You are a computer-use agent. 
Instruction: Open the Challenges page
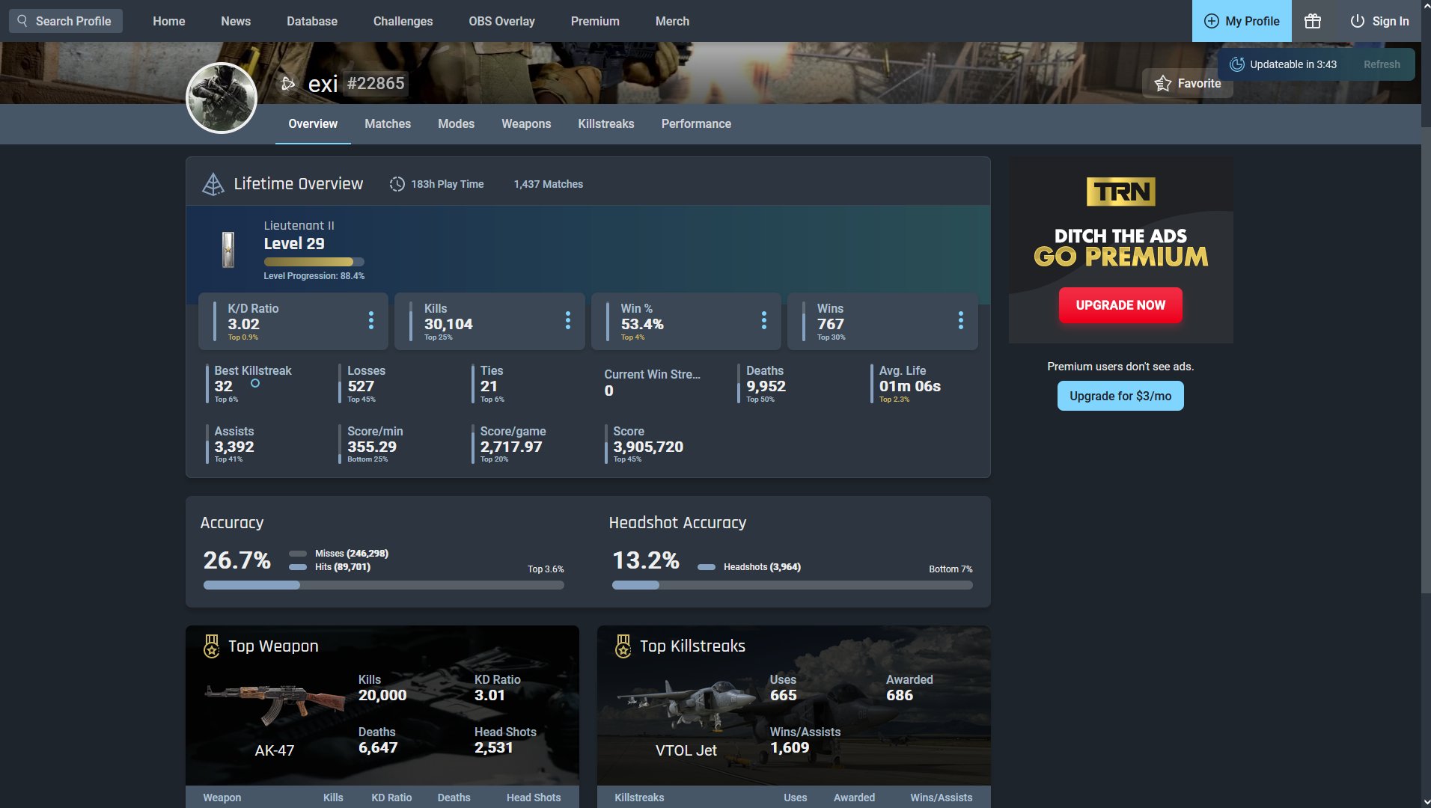[403, 21]
